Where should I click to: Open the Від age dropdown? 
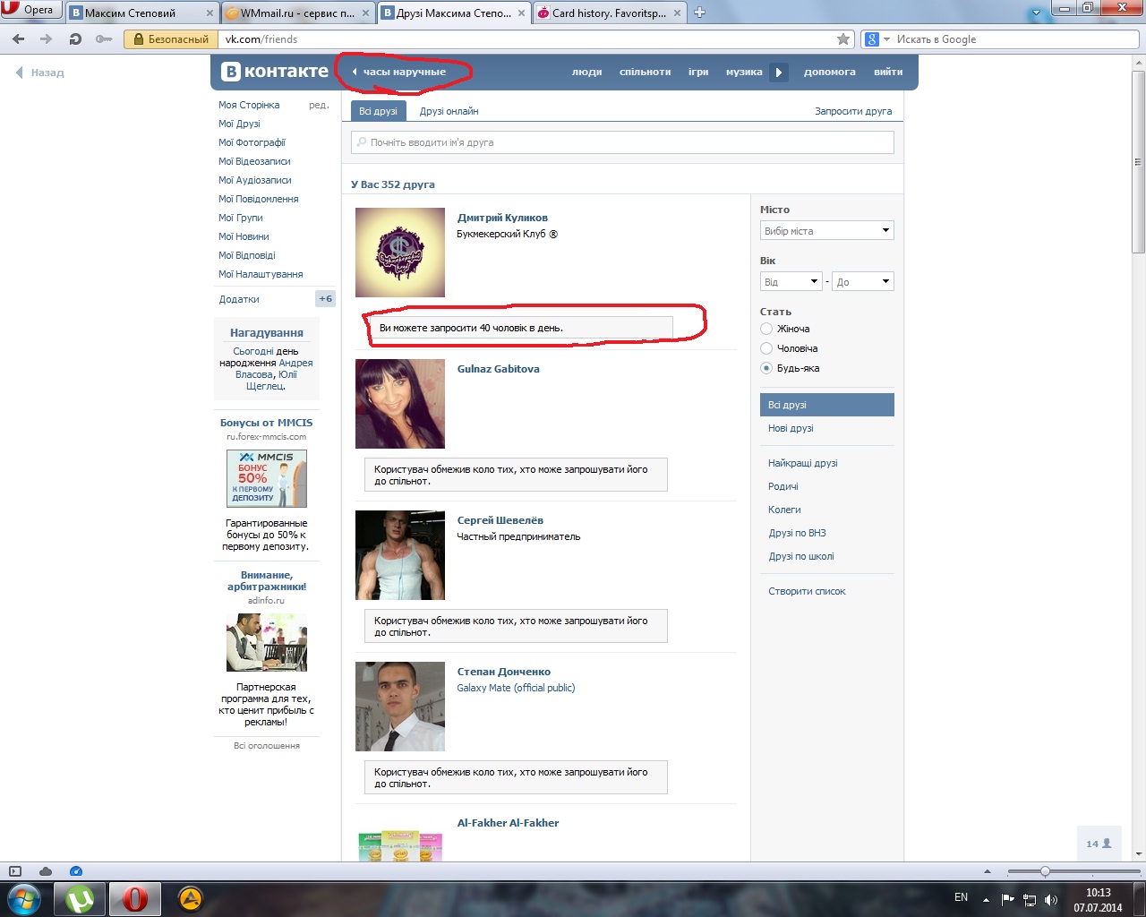tap(791, 282)
